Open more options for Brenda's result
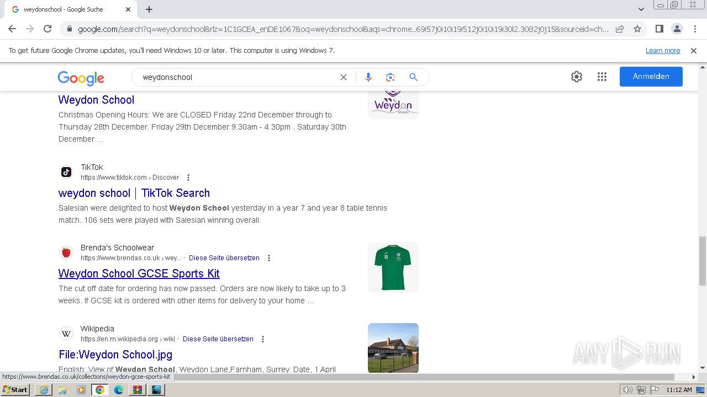Image resolution: width=707 pixels, height=397 pixels. click(x=269, y=258)
